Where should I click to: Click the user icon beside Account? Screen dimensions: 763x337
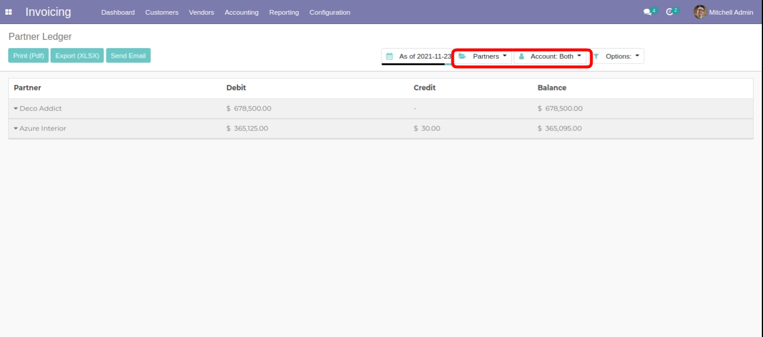click(521, 56)
